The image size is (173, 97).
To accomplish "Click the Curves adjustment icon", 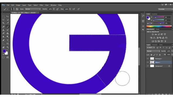I will pos(159,34).
